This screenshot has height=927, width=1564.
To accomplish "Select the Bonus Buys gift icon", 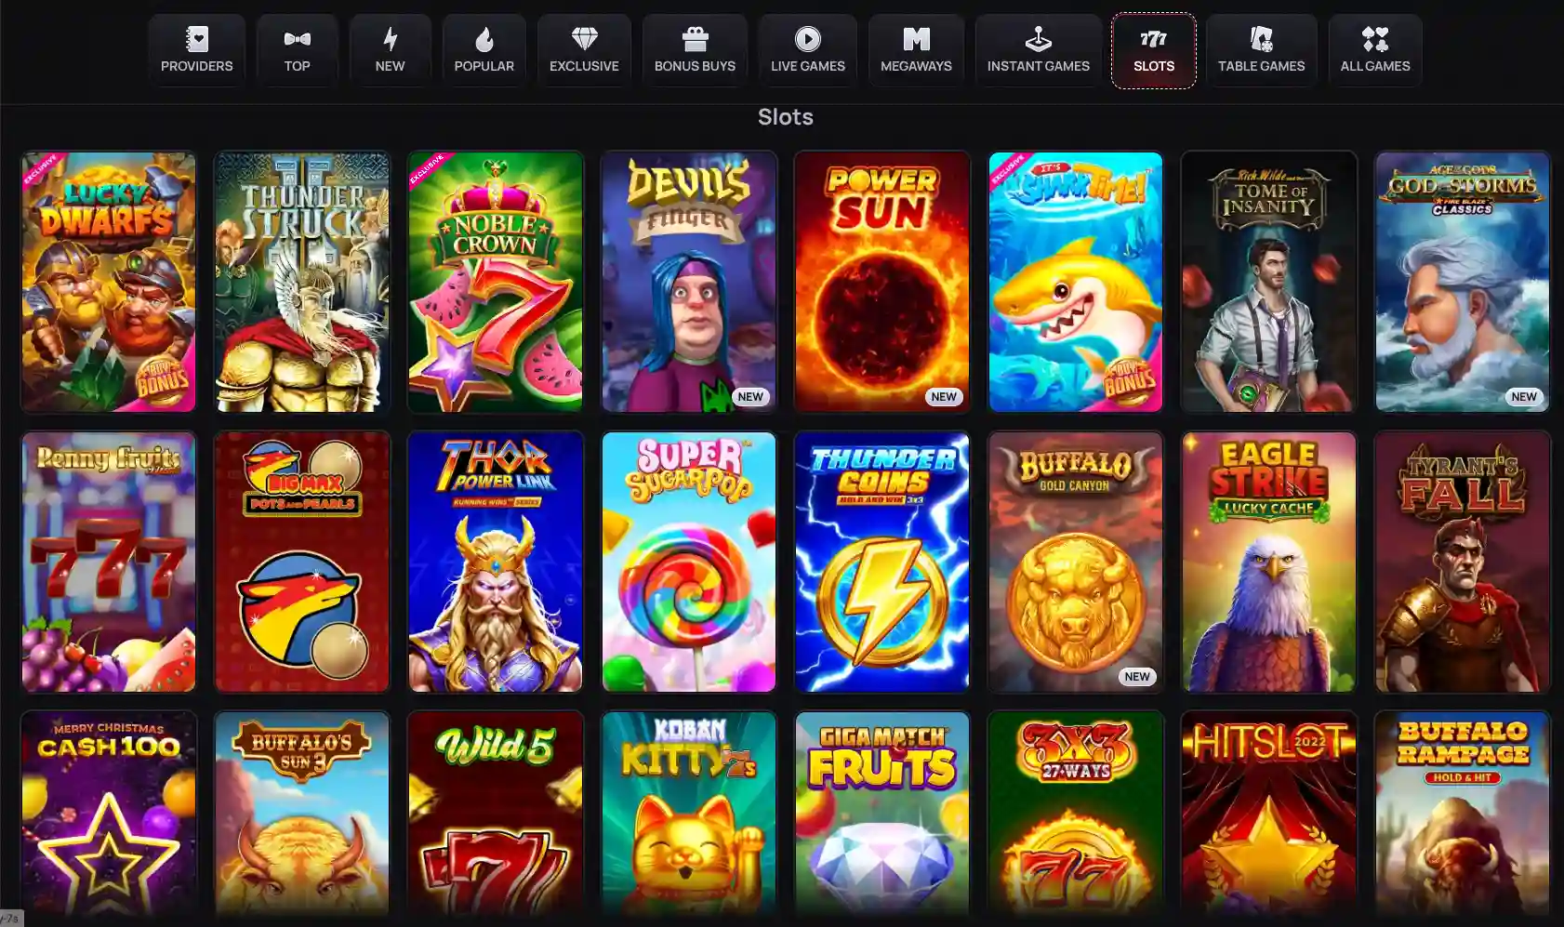I will click(x=695, y=39).
